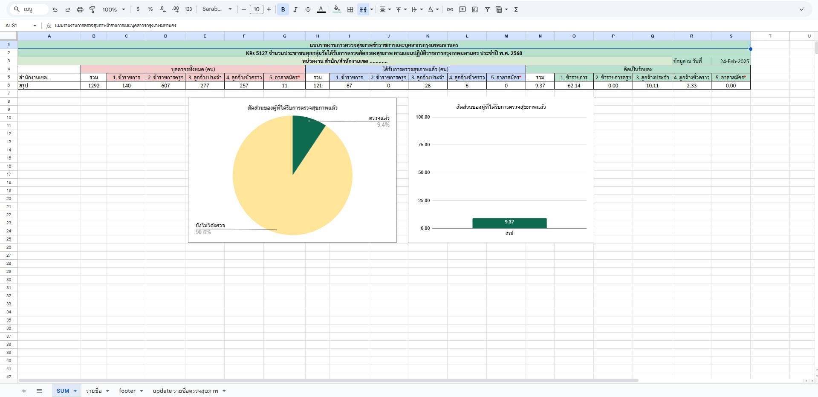The image size is (818, 397).
Task: Open the all sheets list
Action: click(39, 391)
